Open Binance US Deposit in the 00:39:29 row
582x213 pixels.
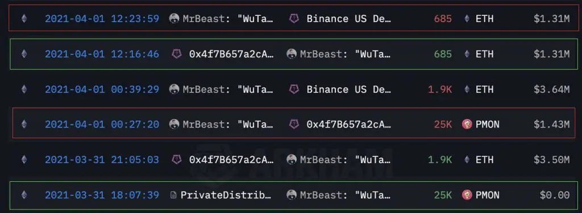349,89
